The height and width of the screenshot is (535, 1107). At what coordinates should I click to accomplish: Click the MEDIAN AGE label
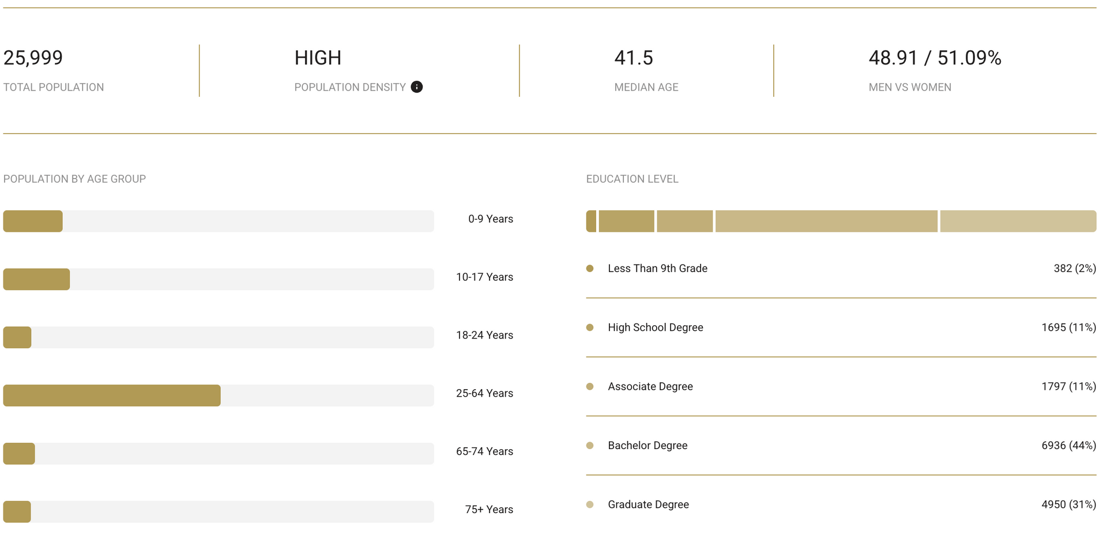point(646,87)
